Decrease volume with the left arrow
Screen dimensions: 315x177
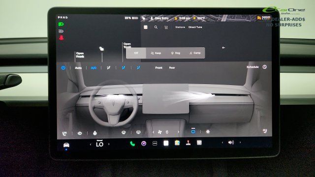222,143
